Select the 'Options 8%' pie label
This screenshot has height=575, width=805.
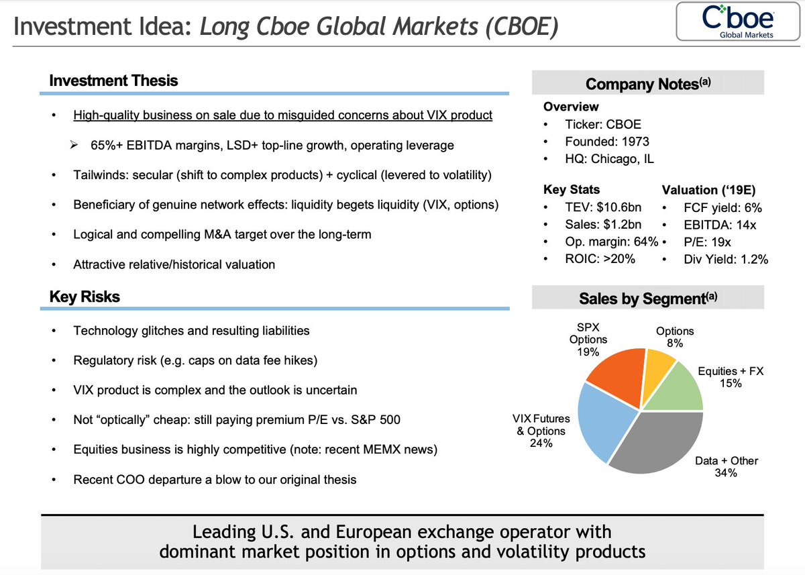(674, 337)
